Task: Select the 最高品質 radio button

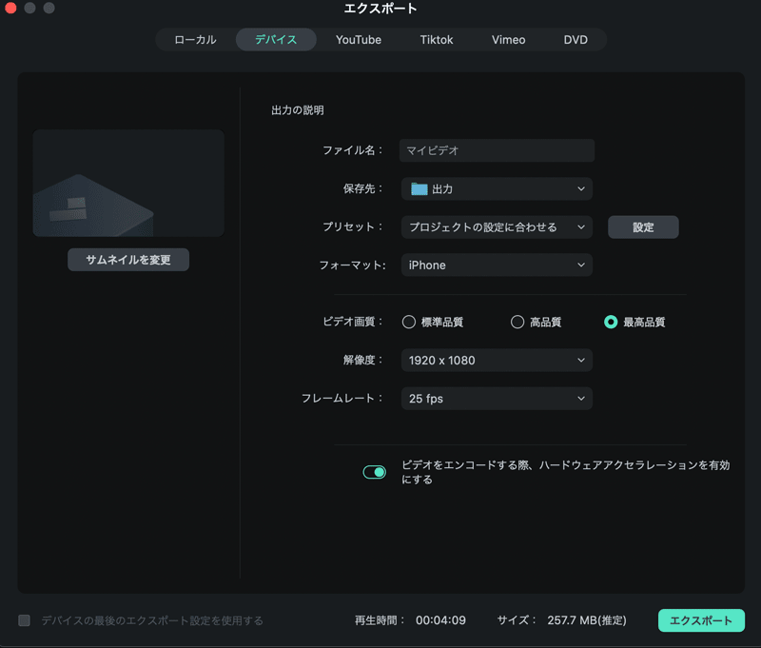Action: click(611, 322)
